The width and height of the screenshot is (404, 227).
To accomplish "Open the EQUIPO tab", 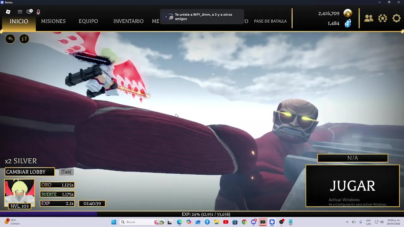I will 88,21.
